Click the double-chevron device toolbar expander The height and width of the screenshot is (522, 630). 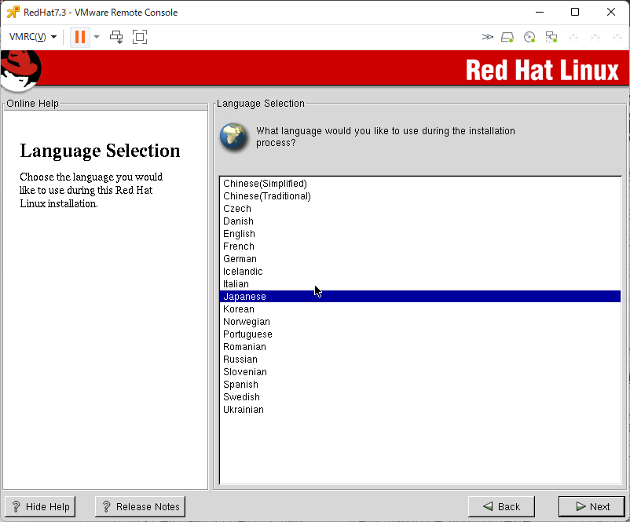487,37
